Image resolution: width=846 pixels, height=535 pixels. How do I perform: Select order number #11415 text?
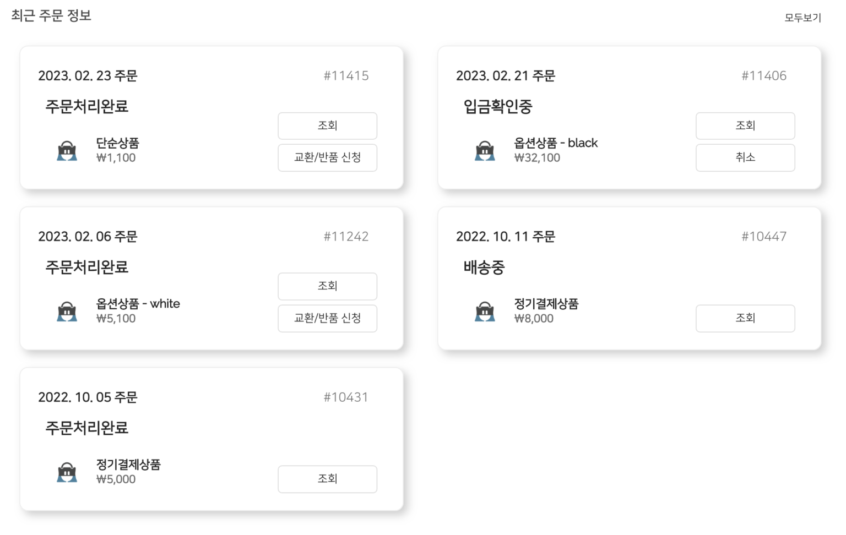coord(346,76)
